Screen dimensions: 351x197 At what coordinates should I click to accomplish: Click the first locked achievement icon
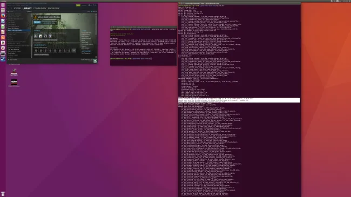click(x=36, y=51)
